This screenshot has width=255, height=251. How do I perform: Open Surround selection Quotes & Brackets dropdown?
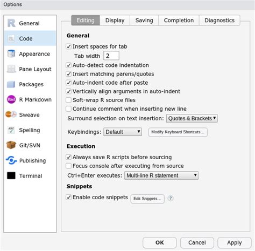[192, 118]
